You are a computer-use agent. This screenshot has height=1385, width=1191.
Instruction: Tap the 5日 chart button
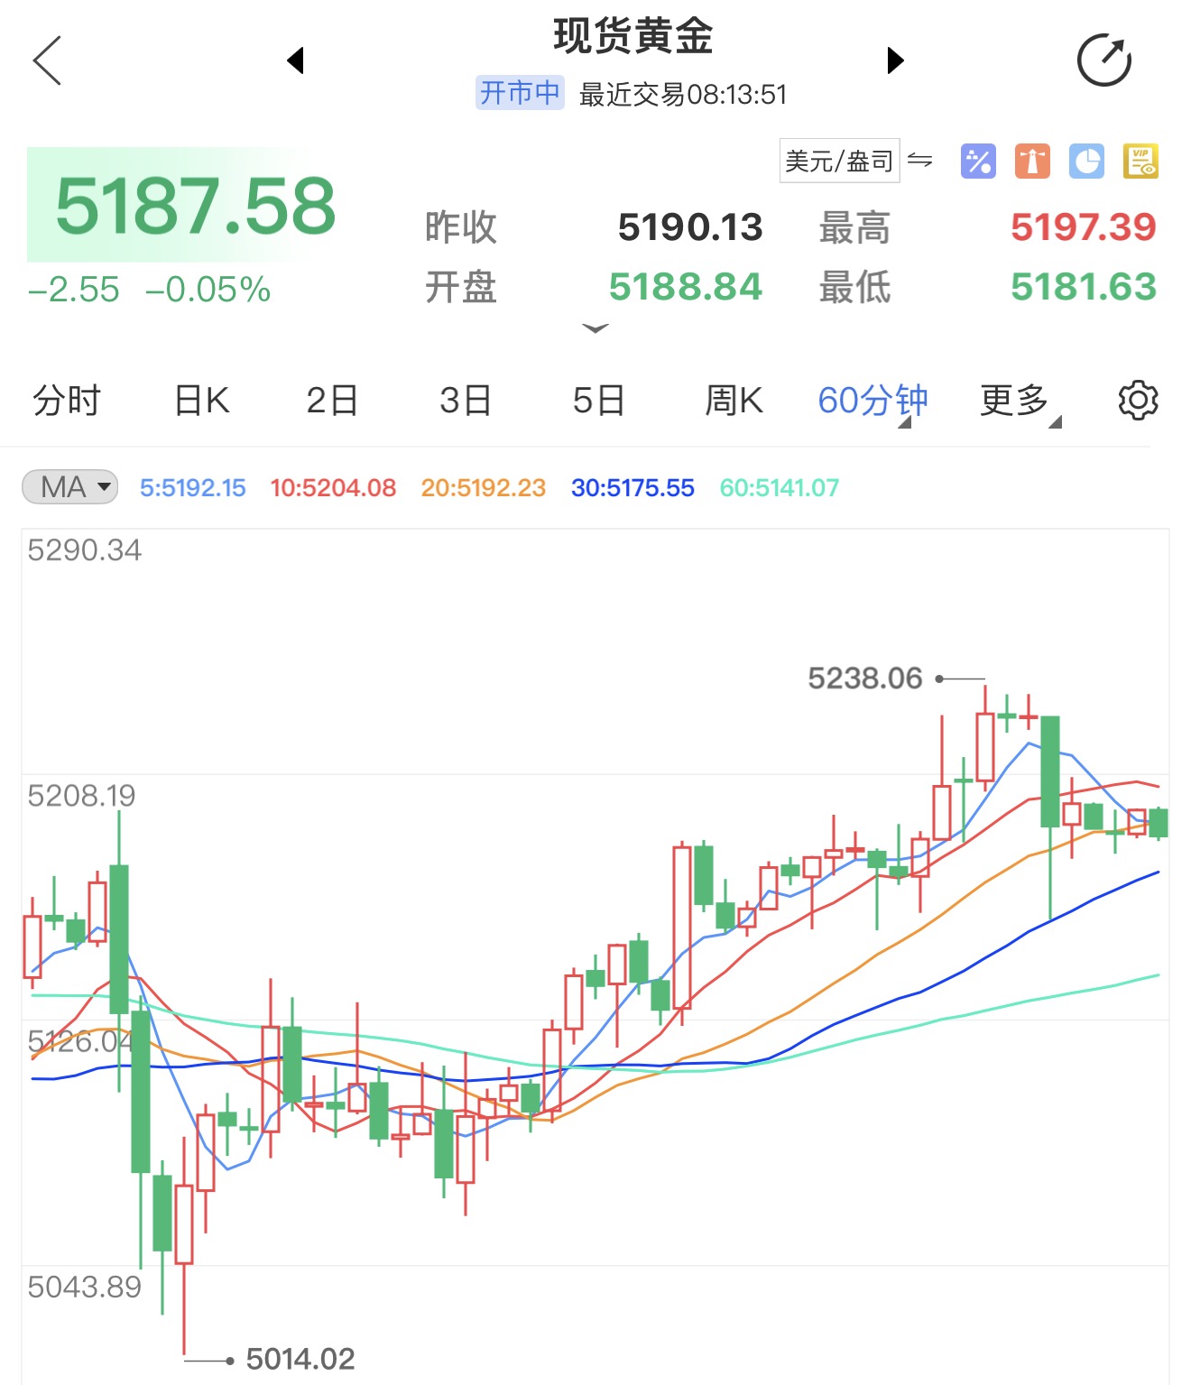598,401
